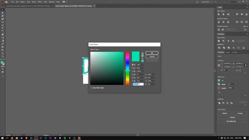This screenshot has height=140, width=249.
Task: Select the Eraser tool
Action: pyautogui.click(x=3, y=35)
